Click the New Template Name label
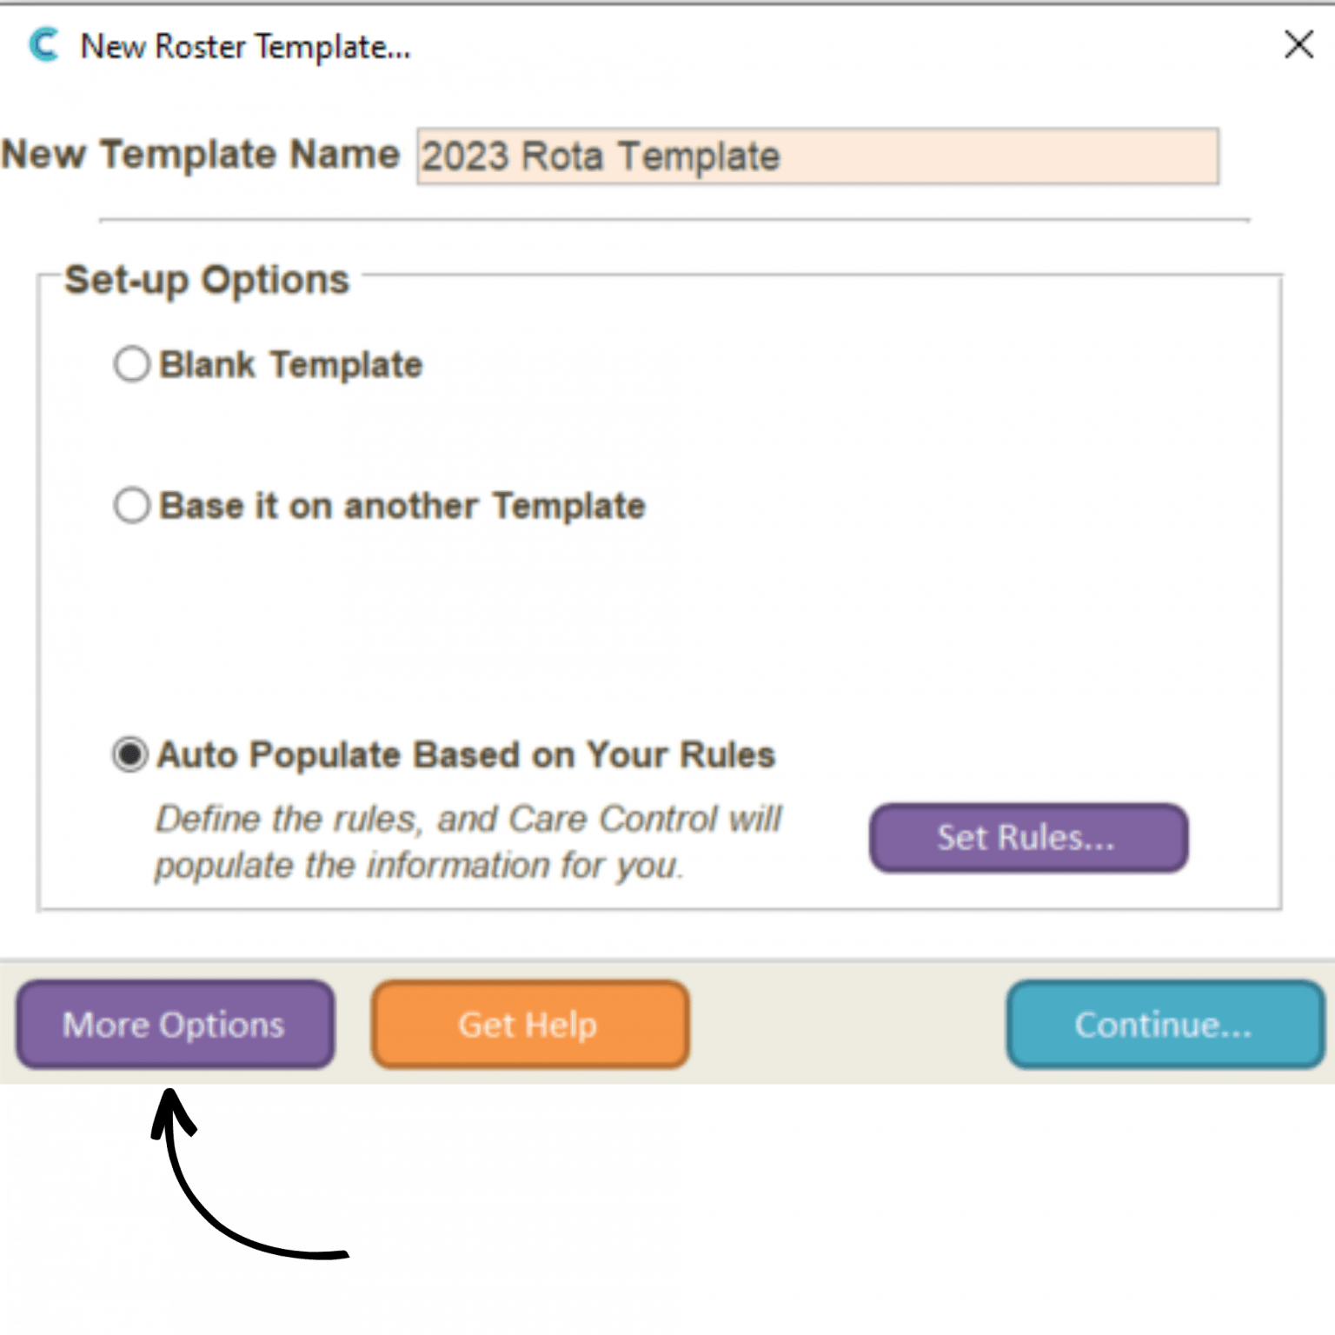Image resolution: width=1335 pixels, height=1335 pixels. pyautogui.click(x=202, y=155)
